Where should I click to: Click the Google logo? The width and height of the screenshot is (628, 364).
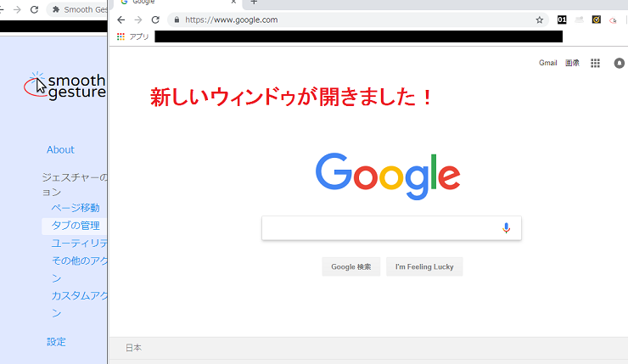click(388, 176)
